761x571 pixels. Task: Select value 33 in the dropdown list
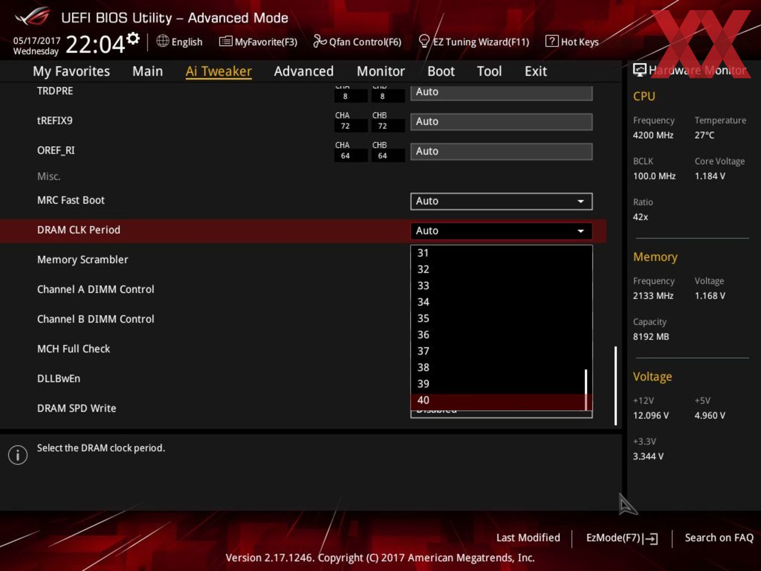498,285
